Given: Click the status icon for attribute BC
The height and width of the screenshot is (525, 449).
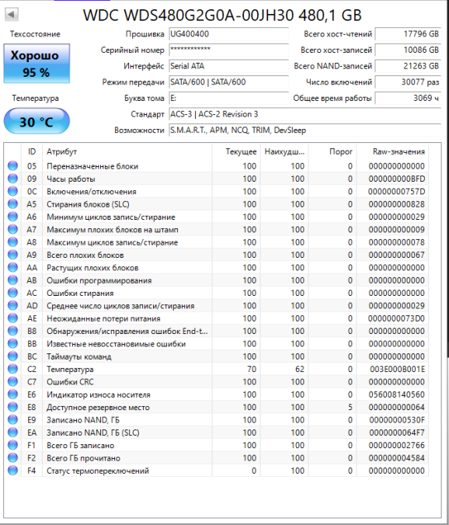Looking at the screenshot, I should coord(12,356).
